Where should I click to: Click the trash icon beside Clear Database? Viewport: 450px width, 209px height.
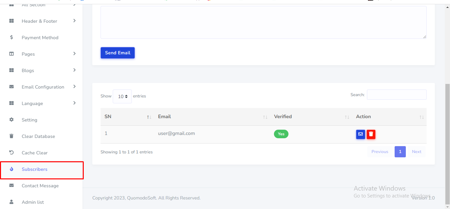12,136
